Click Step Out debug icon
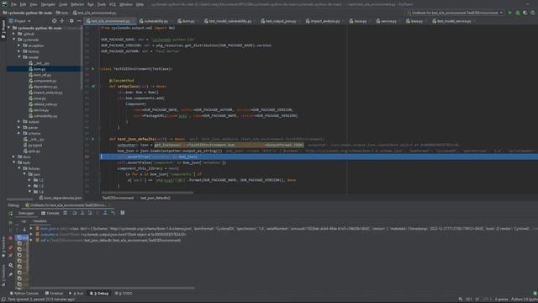This screenshot has width=538, height=303. click(105, 213)
